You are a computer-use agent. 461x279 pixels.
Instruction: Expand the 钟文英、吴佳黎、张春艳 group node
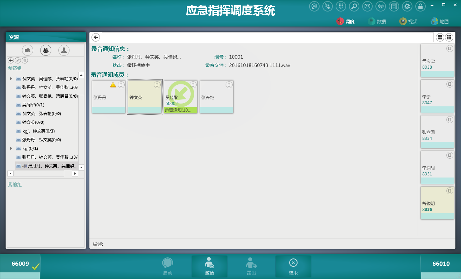pos(11,79)
